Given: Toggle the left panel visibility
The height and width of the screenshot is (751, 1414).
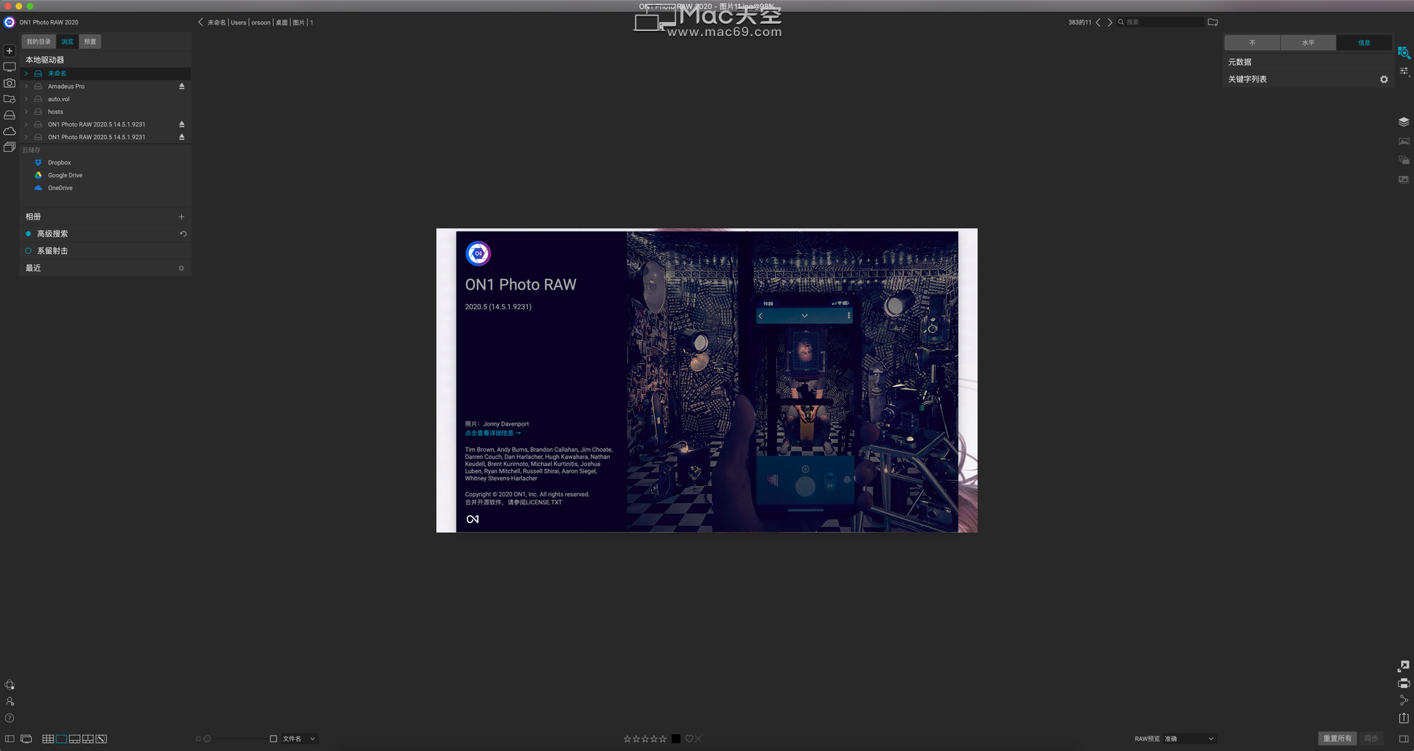Looking at the screenshot, I should tap(10, 738).
